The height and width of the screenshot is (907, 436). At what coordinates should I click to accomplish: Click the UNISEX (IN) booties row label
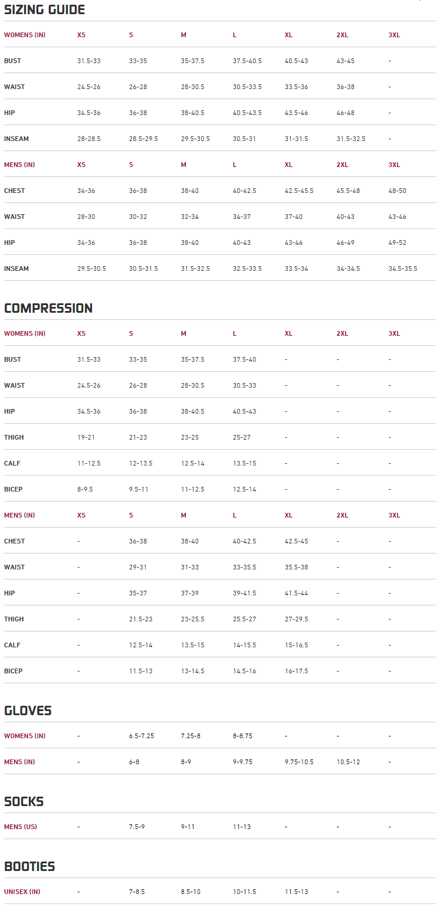(22, 892)
